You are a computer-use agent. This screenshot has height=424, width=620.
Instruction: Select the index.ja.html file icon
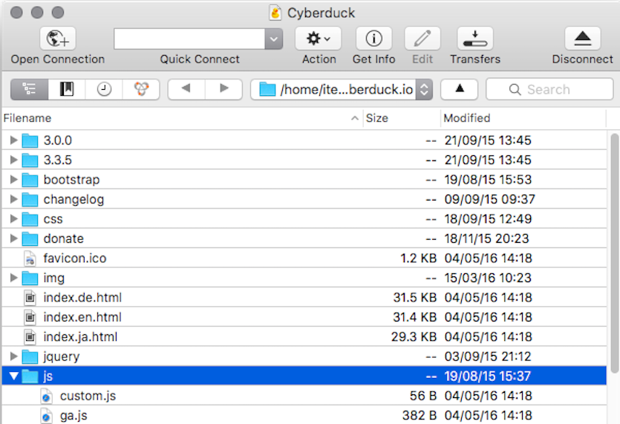click(x=30, y=336)
